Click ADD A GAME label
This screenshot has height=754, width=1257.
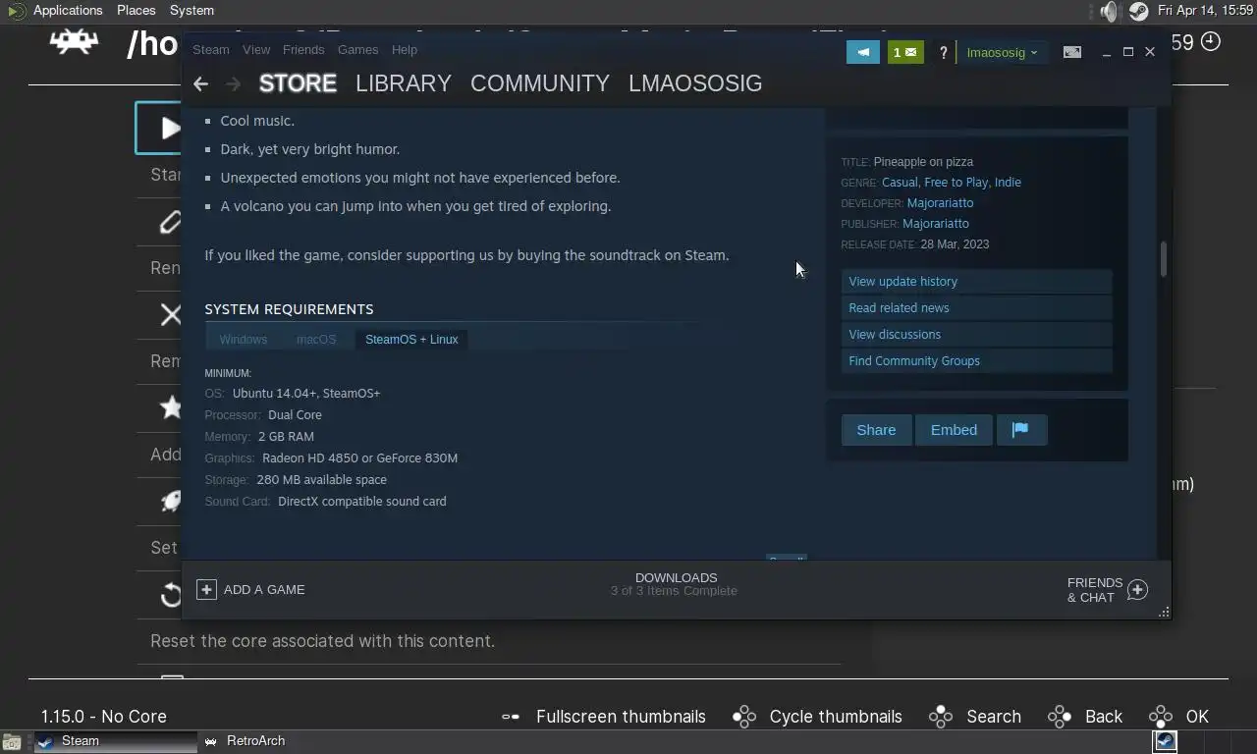264,589
